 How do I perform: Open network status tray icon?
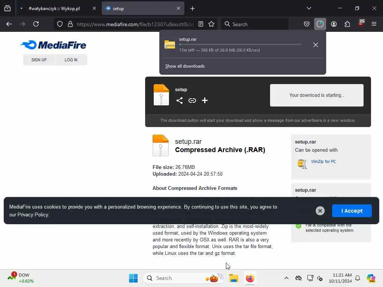coord(310,278)
